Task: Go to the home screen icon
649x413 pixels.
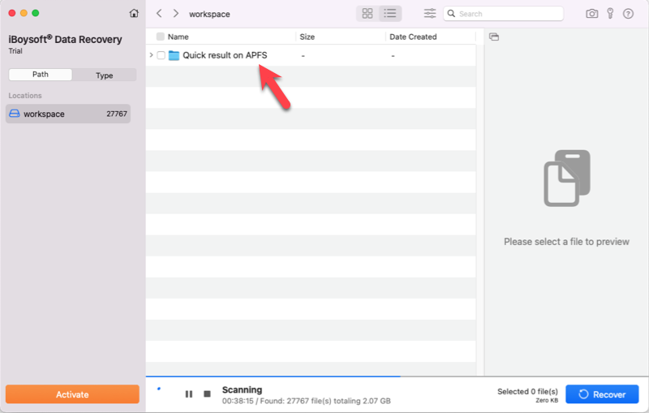Action: pos(134,13)
